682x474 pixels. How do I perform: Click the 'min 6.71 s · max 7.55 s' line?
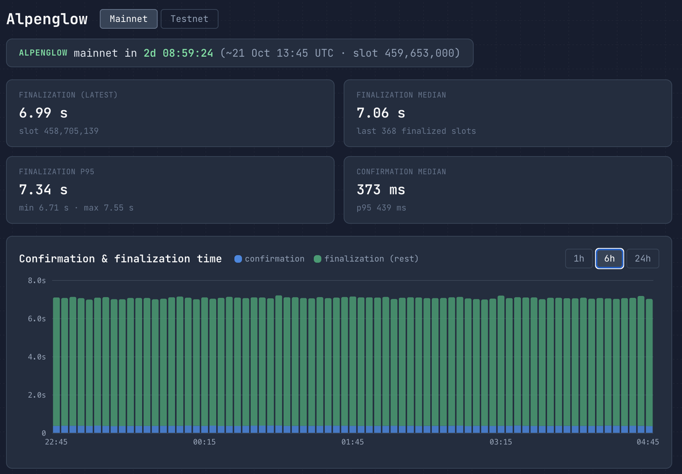[x=76, y=207]
